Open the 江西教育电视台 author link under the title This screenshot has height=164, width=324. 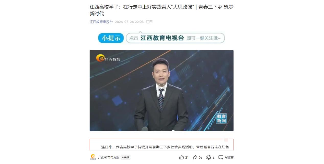[x=101, y=22]
